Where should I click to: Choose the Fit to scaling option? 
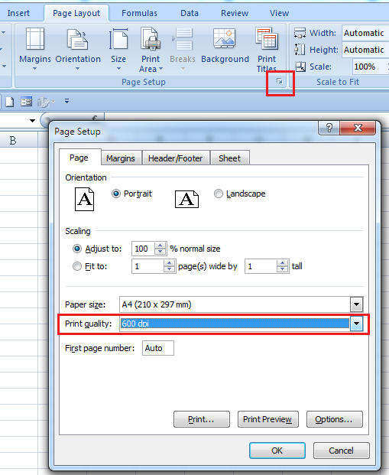(77, 266)
